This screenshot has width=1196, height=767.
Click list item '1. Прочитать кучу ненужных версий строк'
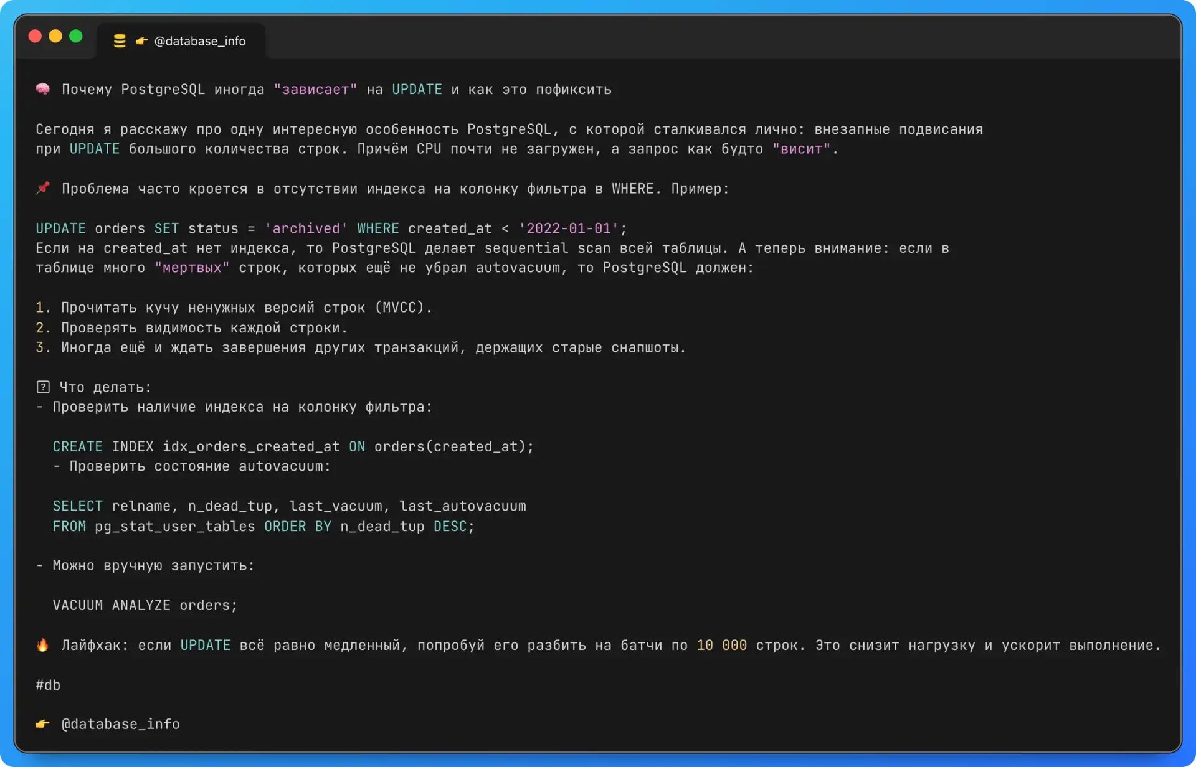pos(234,308)
